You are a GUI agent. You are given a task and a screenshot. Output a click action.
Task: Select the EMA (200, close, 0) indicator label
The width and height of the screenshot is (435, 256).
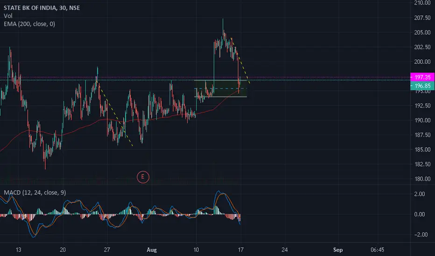coord(29,24)
